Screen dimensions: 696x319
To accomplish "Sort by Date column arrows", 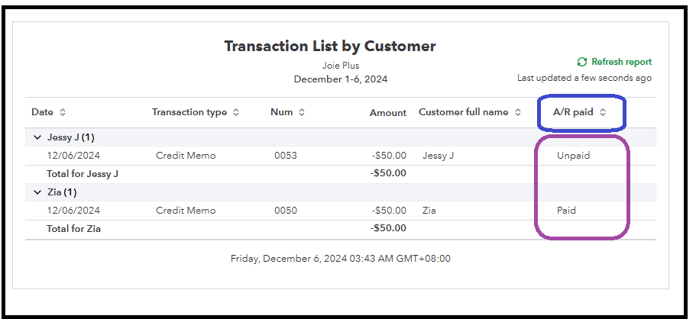I will [x=63, y=112].
